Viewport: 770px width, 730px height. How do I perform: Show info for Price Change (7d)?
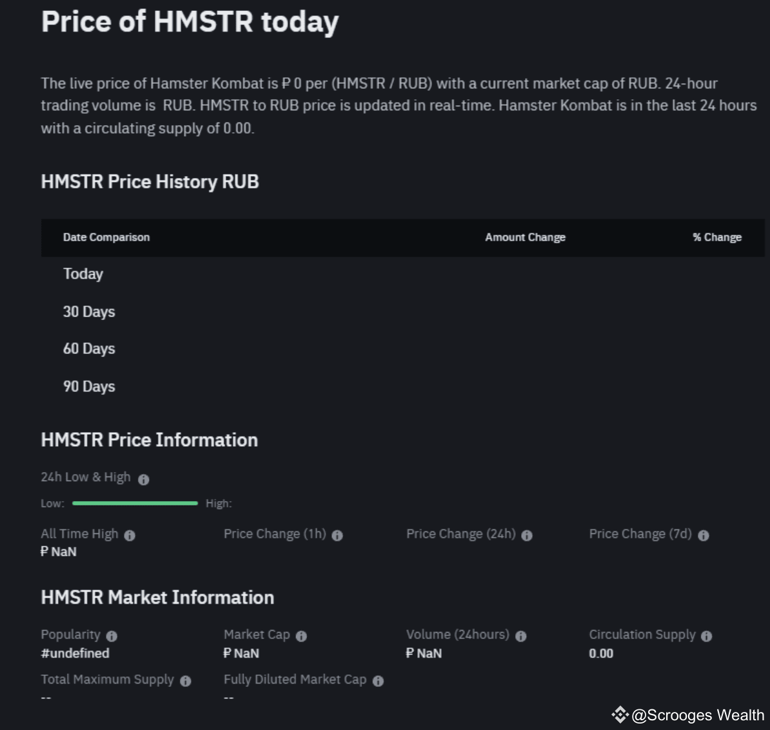coord(704,535)
